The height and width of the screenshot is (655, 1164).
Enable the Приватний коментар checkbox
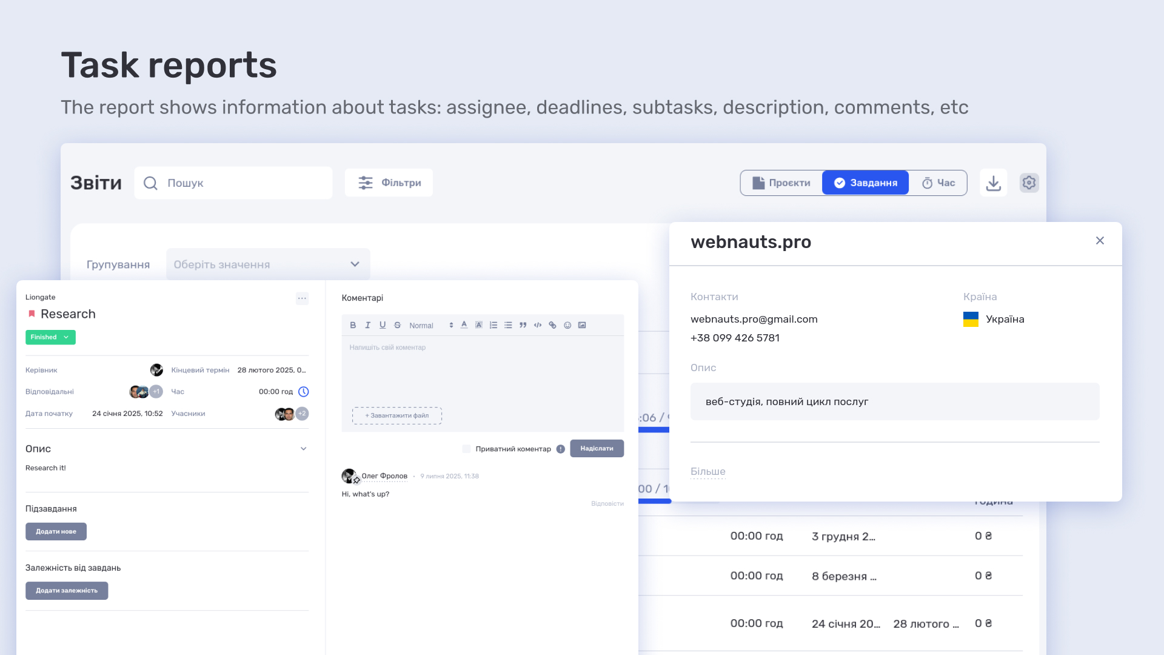tap(466, 449)
